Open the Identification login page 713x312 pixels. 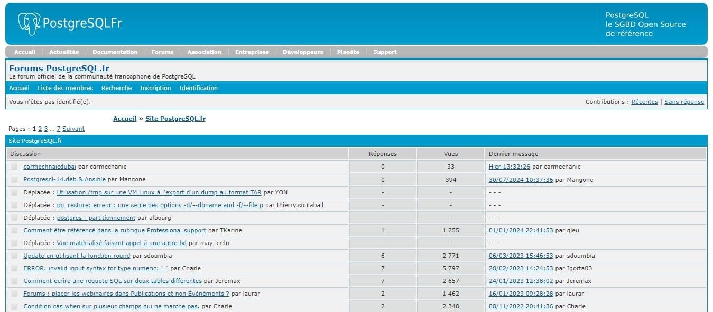(x=198, y=88)
